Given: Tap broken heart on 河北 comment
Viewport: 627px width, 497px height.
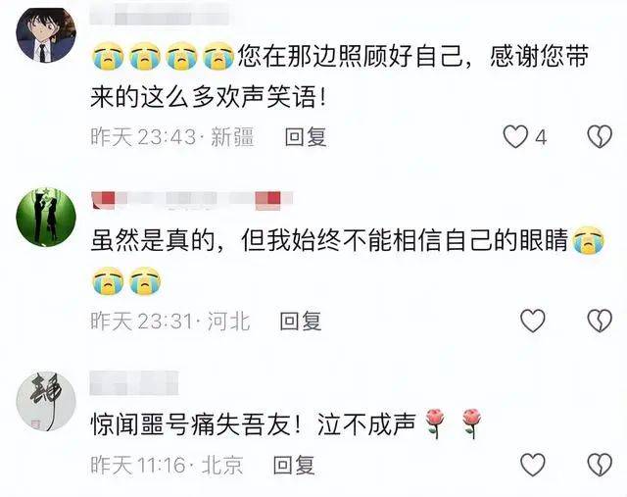Looking at the screenshot, I should [600, 321].
